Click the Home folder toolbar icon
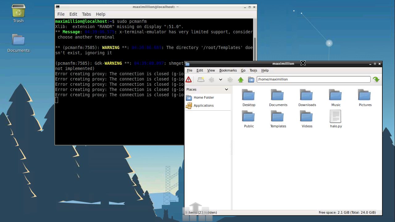395x222 pixels. coord(251,79)
